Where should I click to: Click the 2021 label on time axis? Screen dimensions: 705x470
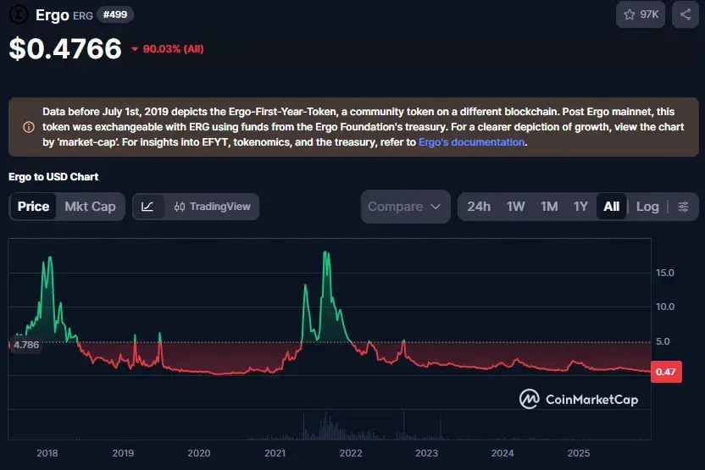(275, 453)
